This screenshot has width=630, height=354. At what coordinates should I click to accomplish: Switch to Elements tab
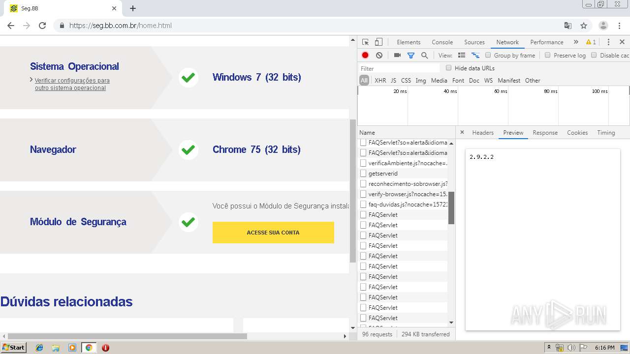409,42
